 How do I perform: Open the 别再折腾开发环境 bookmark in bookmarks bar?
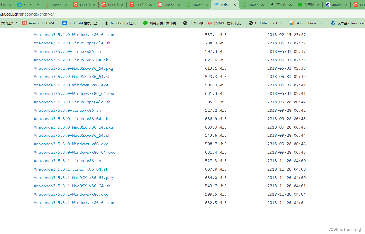[161, 23]
